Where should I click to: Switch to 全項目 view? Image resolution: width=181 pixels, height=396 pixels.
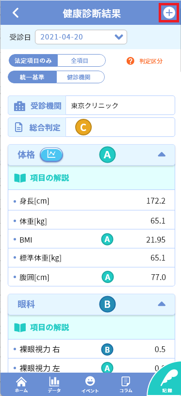point(82,60)
